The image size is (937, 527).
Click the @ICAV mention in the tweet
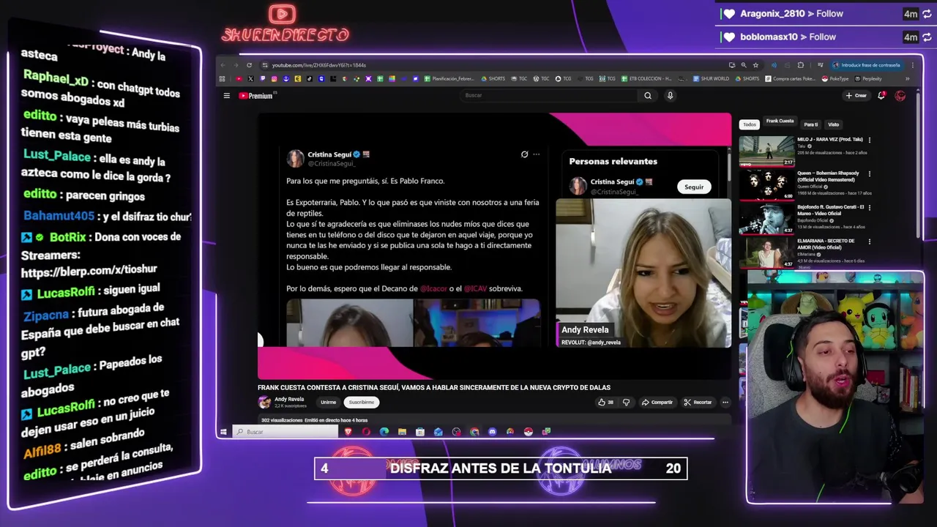point(475,288)
